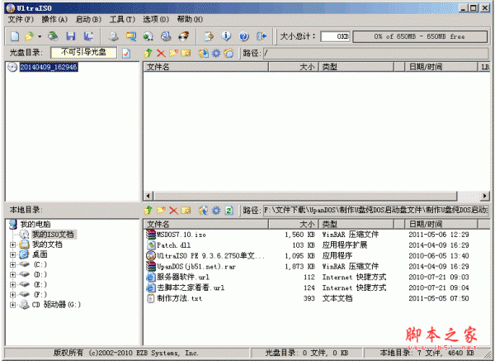Screen dimensions: 495x361
Task: Click the Open file folder icon
Action: (29, 36)
